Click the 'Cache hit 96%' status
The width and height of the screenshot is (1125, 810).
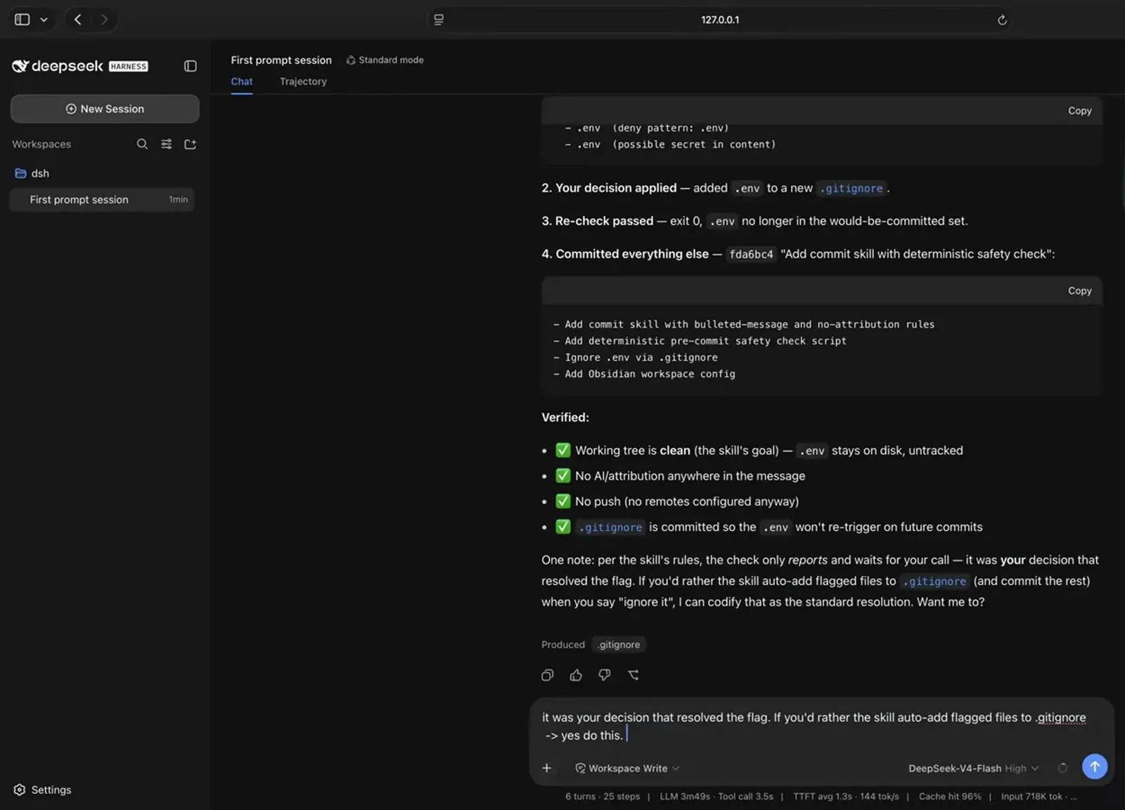[950, 797]
